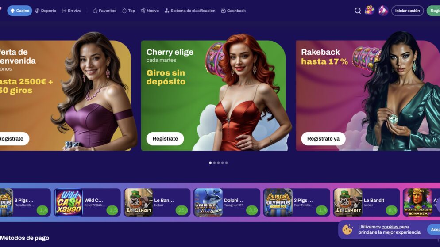Click the megaphone promotions icon
This screenshot has height=247, width=440.
(x=383, y=11)
